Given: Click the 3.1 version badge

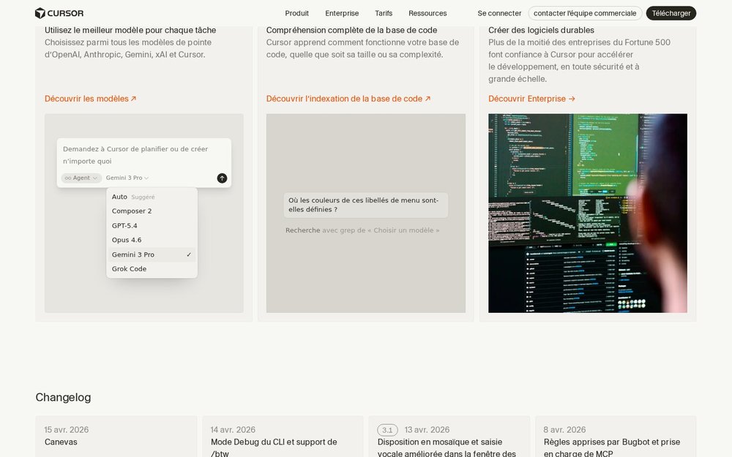Looking at the screenshot, I should point(387,430).
